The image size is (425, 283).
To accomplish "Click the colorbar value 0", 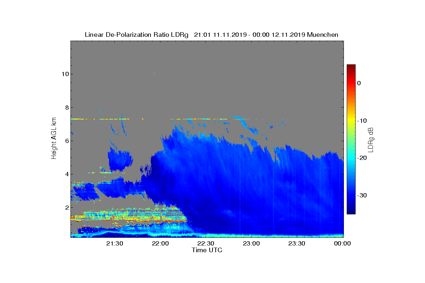I will 359,83.
